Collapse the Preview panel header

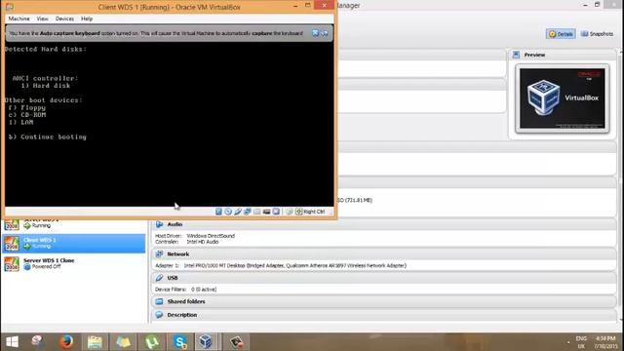point(562,55)
